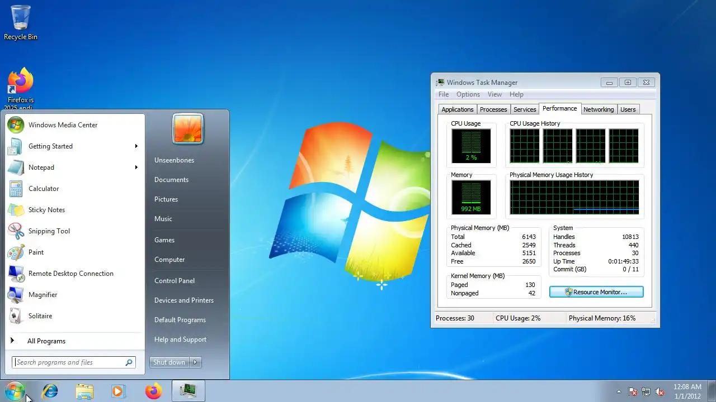Click the CPU Usage meter graph
This screenshot has width=716, height=402.
(x=471, y=146)
